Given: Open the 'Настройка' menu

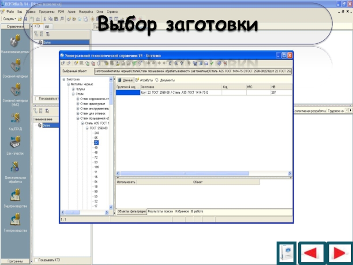Looking at the screenshot, I should pos(86,11).
